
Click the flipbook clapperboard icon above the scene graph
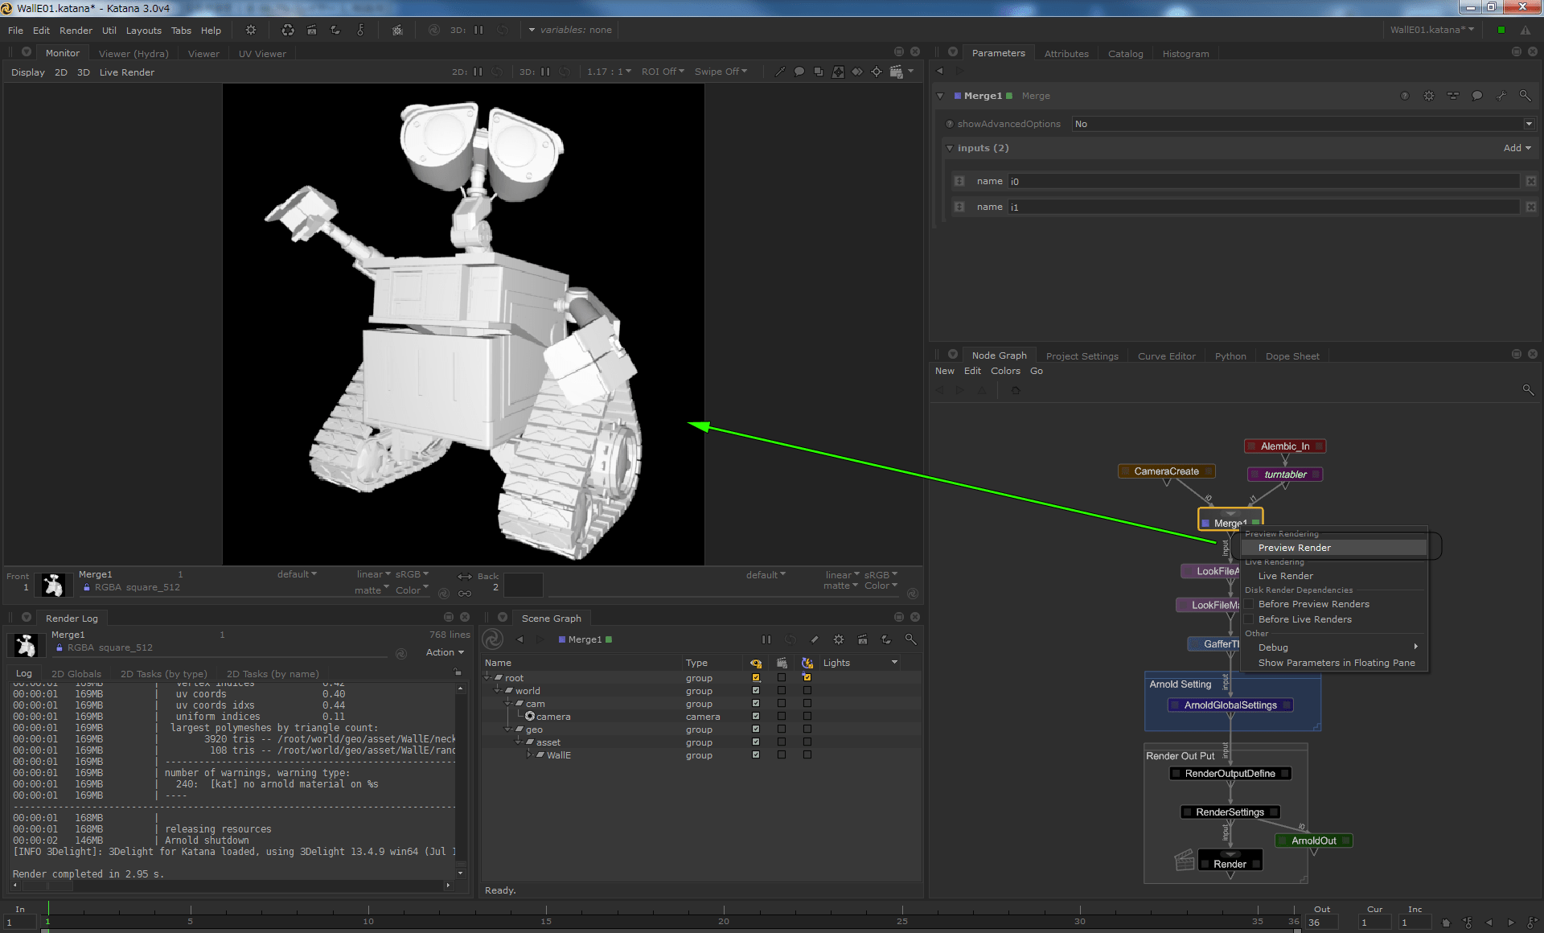[862, 639]
